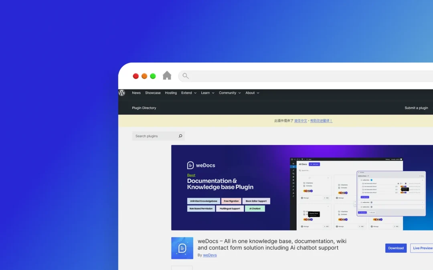
Task: Click the Multilingual Support badge
Action: point(230,208)
